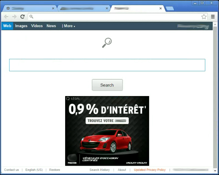Screen dimensions: 219x175
Task: Open the Contact us link
Action: (11, 170)
